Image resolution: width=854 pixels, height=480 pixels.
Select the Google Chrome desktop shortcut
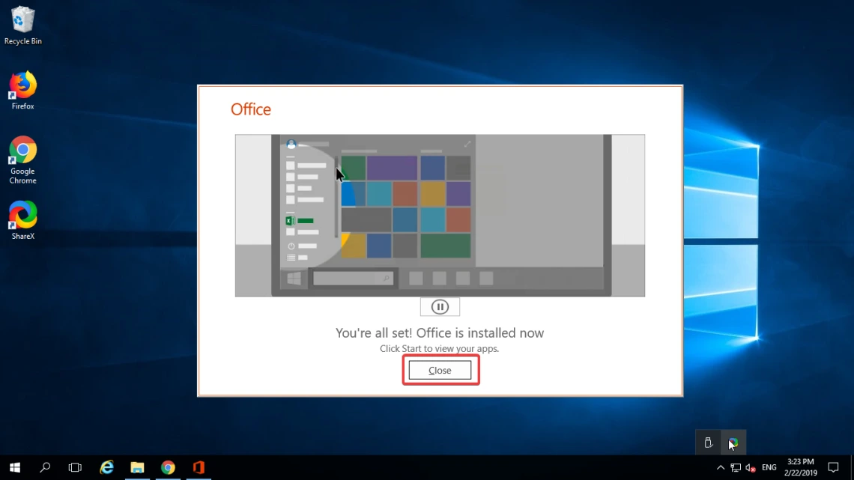click(x=23, y=160)
